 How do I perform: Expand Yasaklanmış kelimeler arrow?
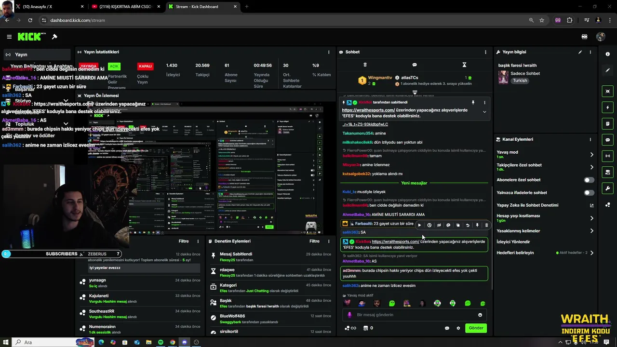pyautogui.click(x=592, y=231)
